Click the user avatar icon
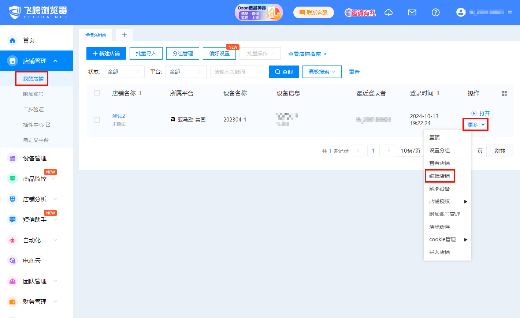 click(x=461, y=12)
